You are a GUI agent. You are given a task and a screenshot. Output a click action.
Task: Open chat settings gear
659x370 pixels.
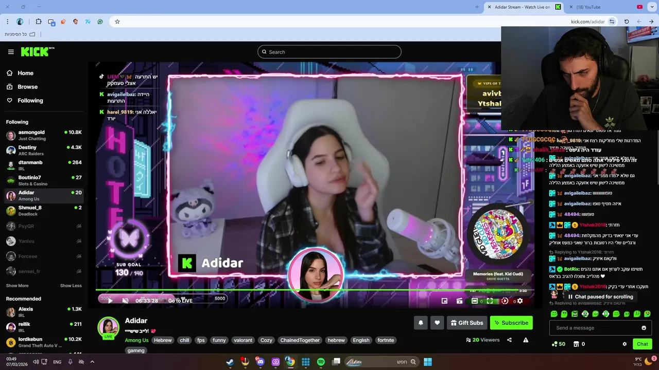pyautogui.click(x=625, y=344)
